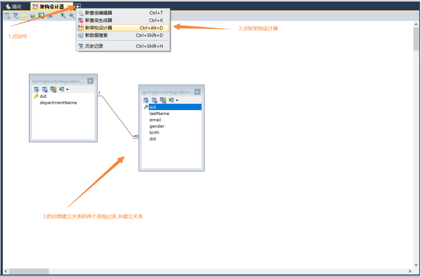Select the highlighted eid column
Screen dimensions: 421x277
175,107
